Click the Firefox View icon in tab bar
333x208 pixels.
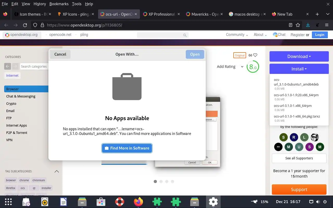pyautogui.click(x=5, y=14)
